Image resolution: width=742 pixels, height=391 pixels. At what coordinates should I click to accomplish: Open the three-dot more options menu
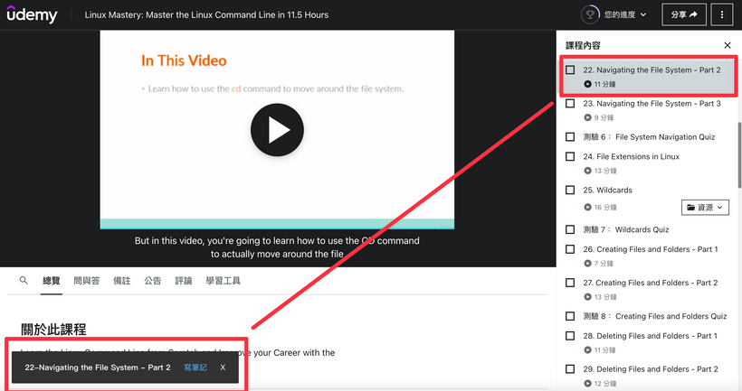tap(721, 14)
